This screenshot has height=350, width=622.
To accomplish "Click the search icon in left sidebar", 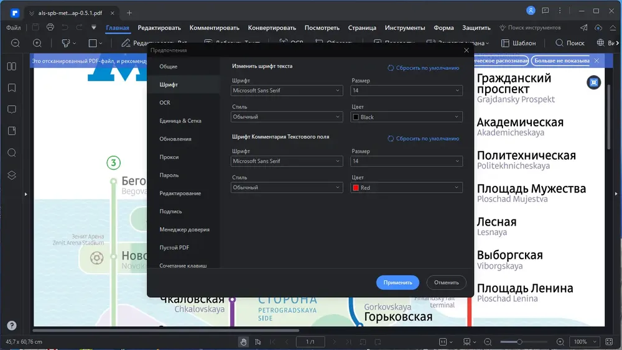I will click(x=12, y=153).
